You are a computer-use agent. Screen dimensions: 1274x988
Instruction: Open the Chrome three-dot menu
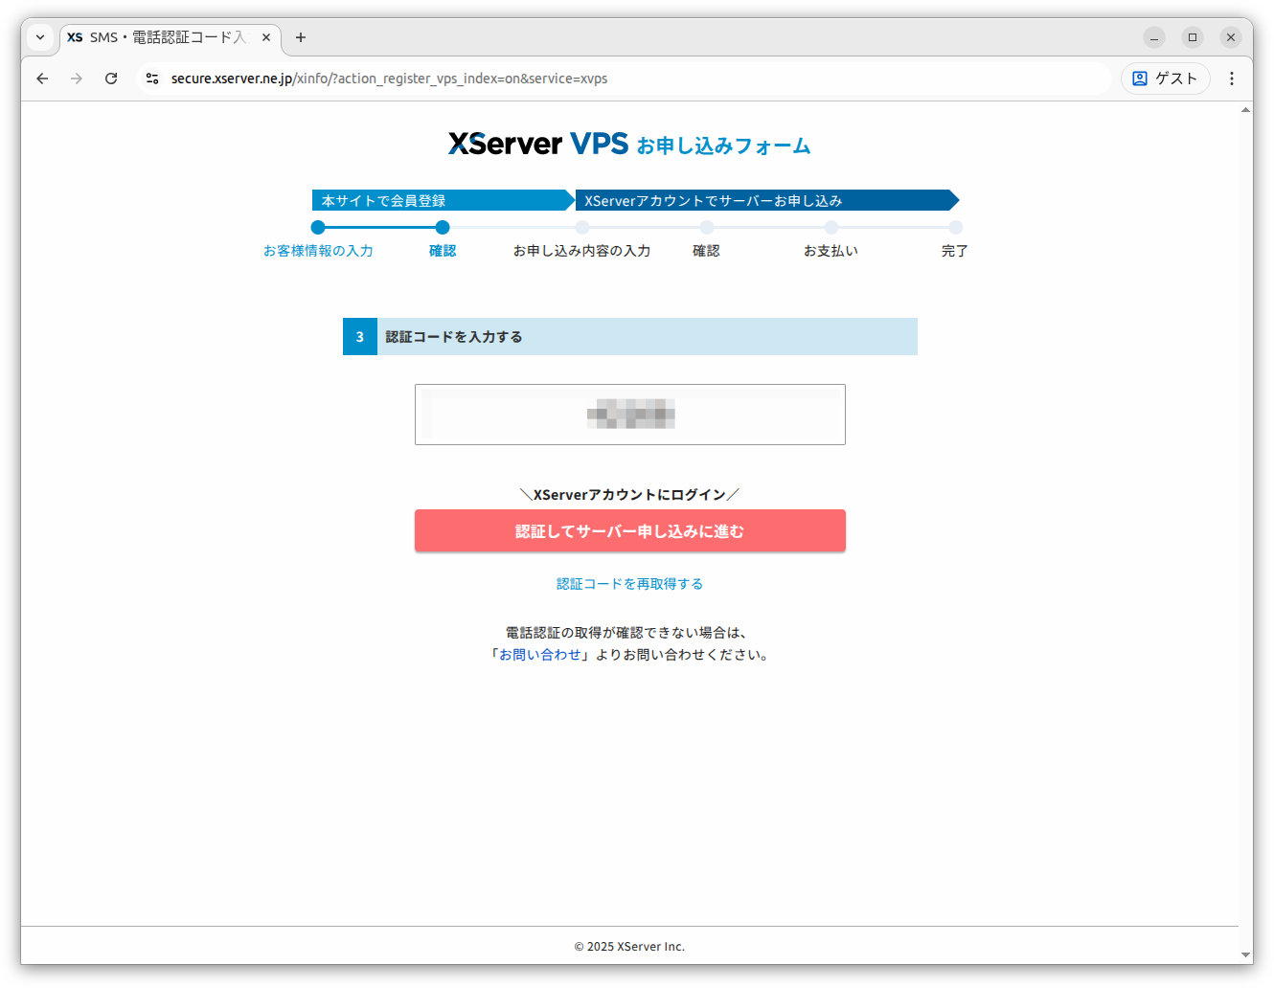1231,79
